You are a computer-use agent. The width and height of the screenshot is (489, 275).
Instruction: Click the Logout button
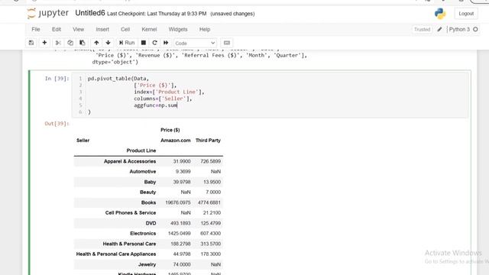tap(466, 14)
